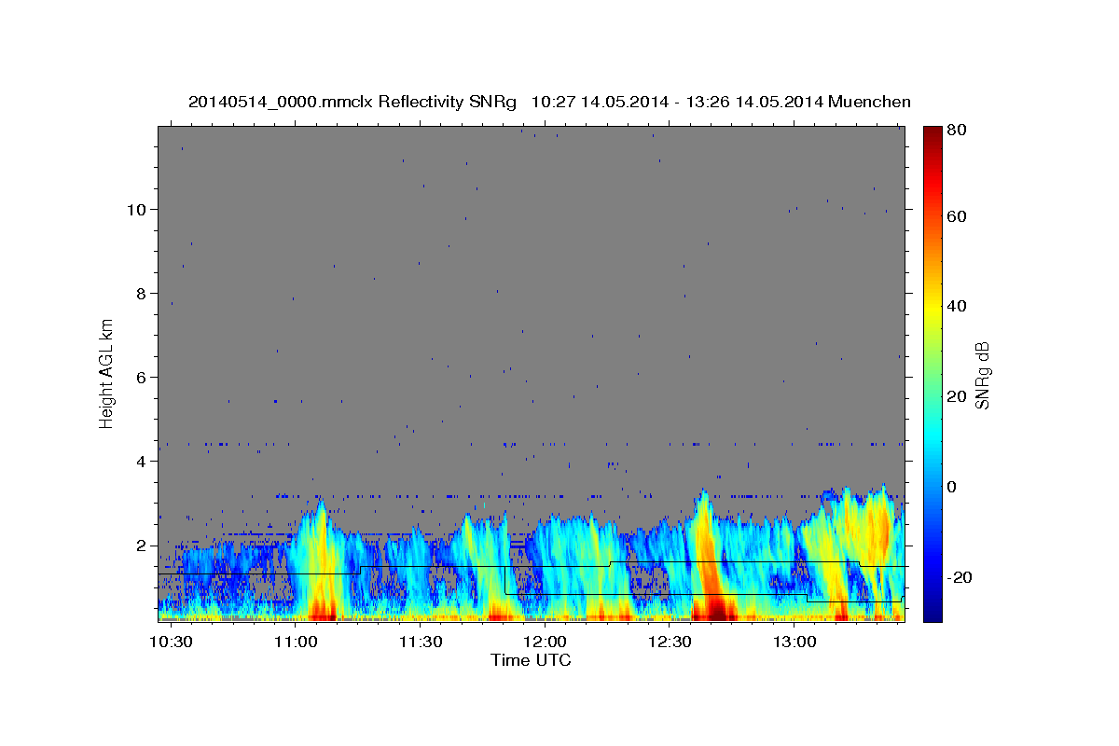Click the height tick label 2
Image resolution: width=1119 pixels, height=746 pixels.
(142, 546)
